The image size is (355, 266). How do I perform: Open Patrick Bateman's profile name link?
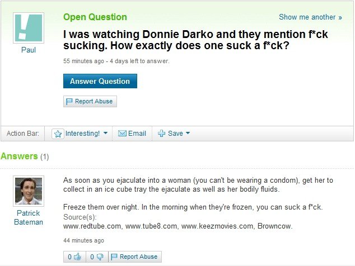[29, 217]
